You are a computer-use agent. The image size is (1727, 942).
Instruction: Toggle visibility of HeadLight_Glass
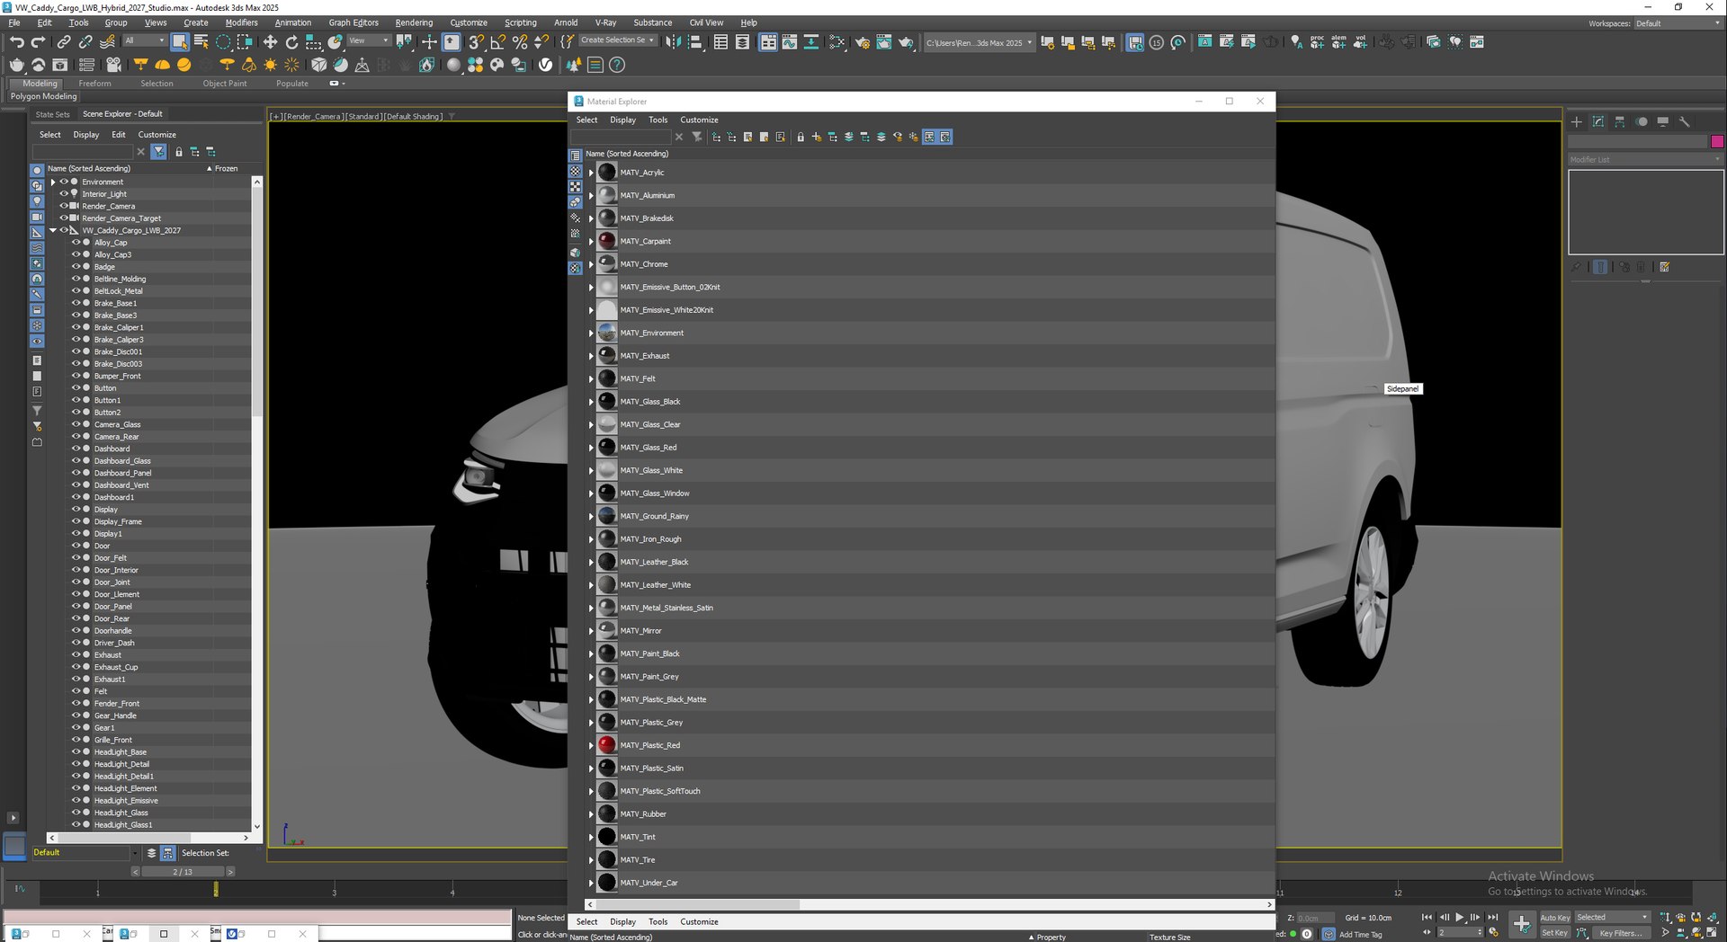76,813
